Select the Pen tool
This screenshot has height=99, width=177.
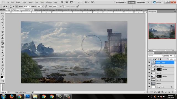click(x=2, y=56)
